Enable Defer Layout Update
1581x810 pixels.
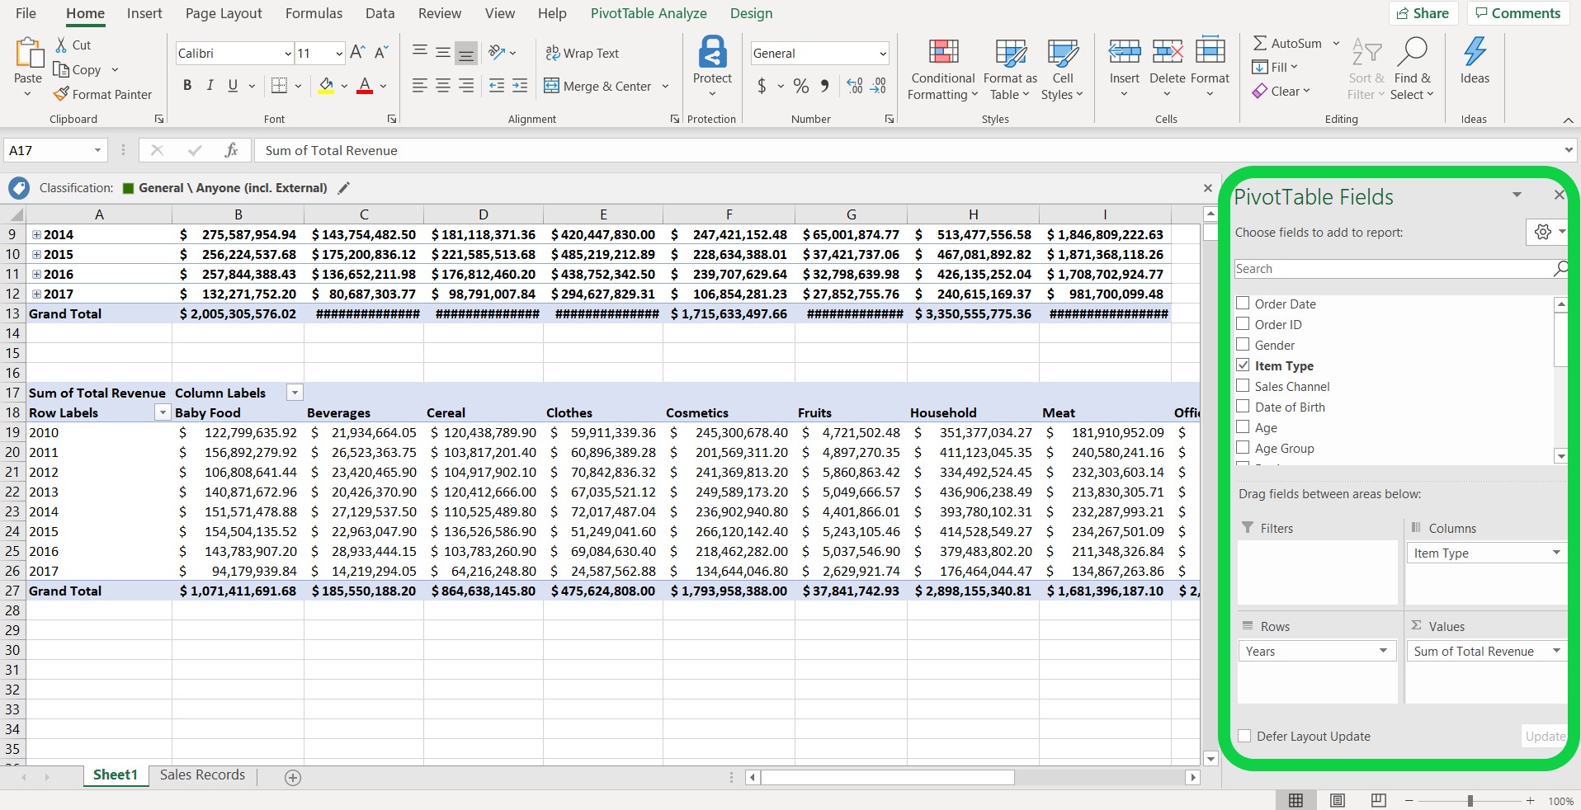[x=1245, y=736]
